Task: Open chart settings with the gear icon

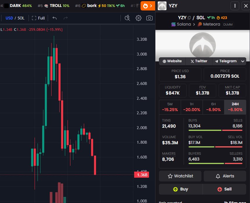Action: click(138, 18)
